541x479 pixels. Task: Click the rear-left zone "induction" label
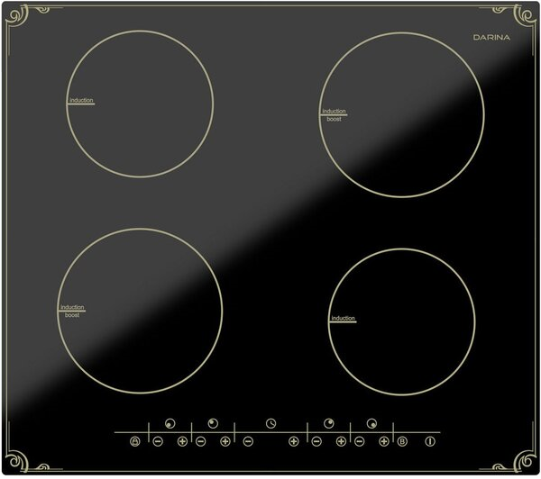coord(81,100)
